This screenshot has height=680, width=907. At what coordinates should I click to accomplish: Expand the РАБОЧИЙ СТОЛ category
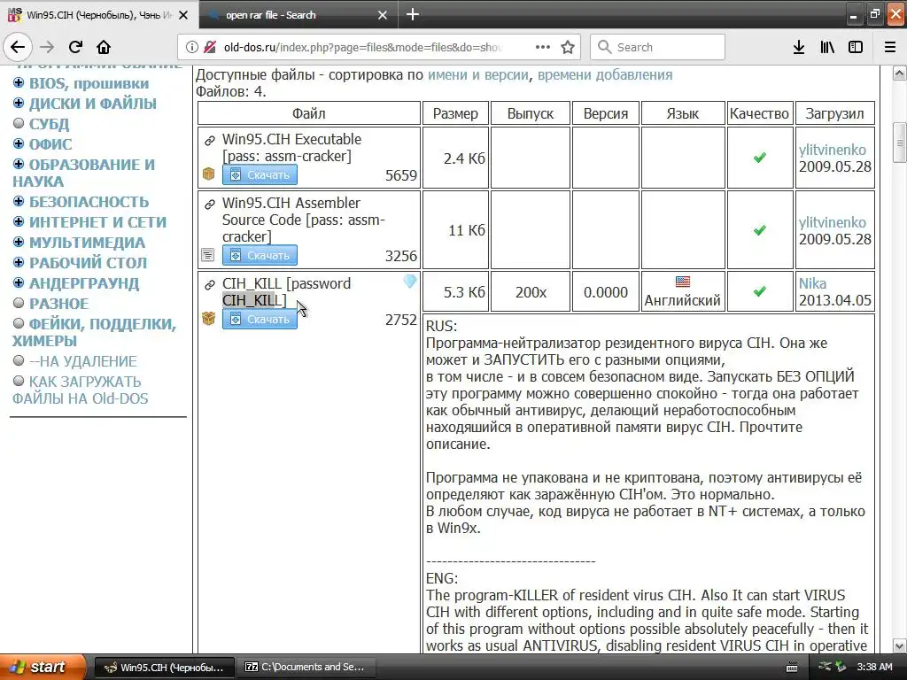[19, 262]
